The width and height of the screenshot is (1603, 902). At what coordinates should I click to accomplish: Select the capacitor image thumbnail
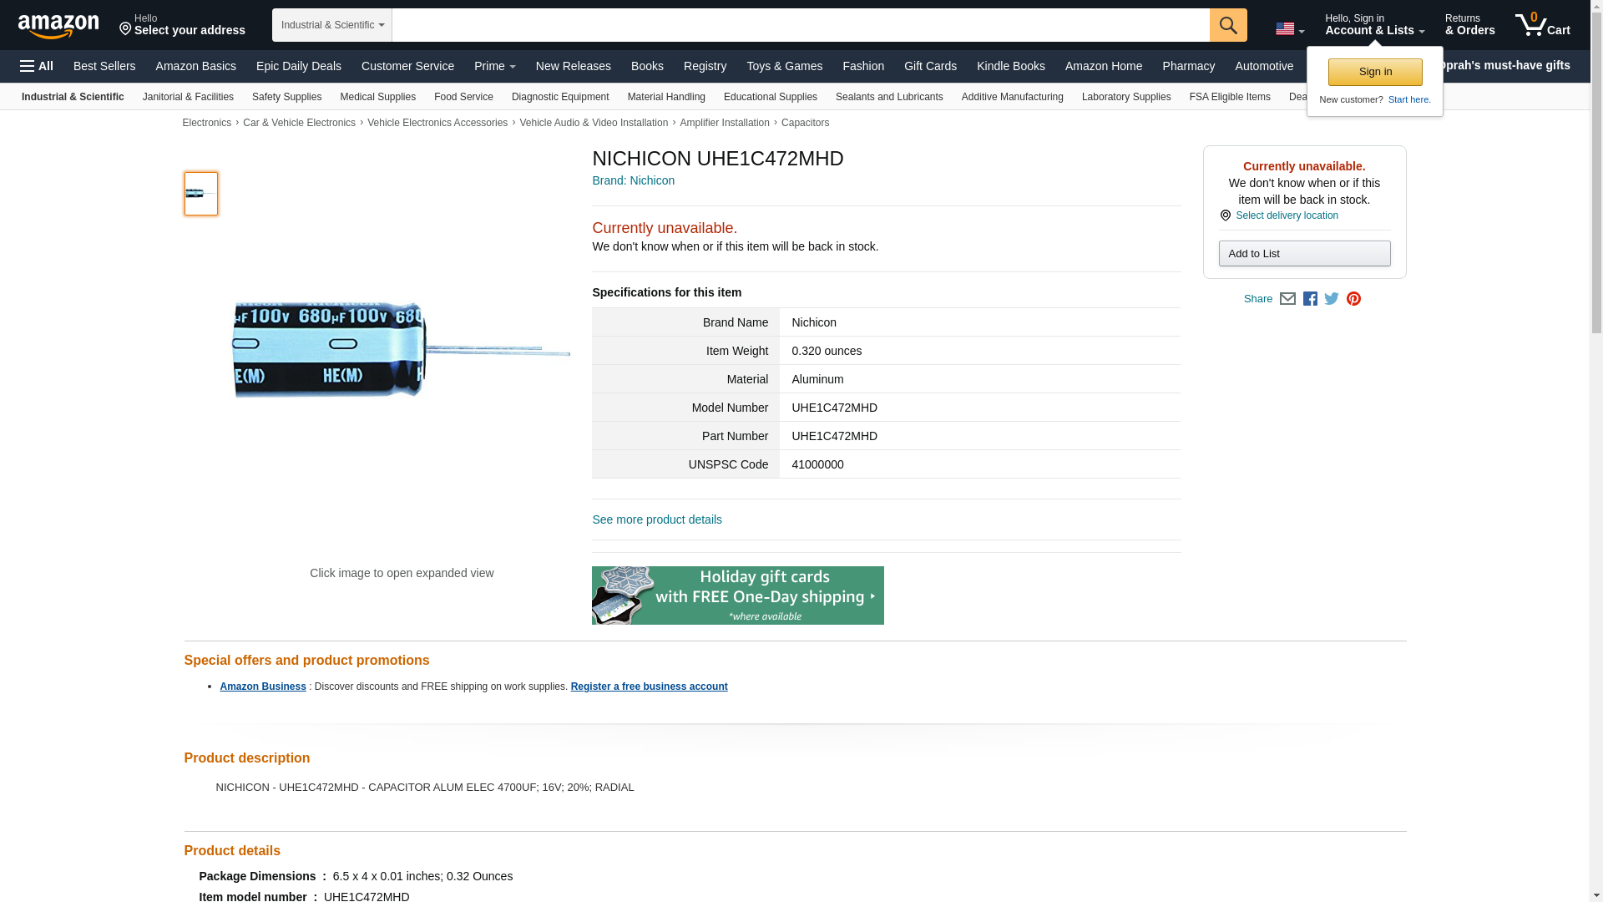pyautogui.click(x=200, y=194)
